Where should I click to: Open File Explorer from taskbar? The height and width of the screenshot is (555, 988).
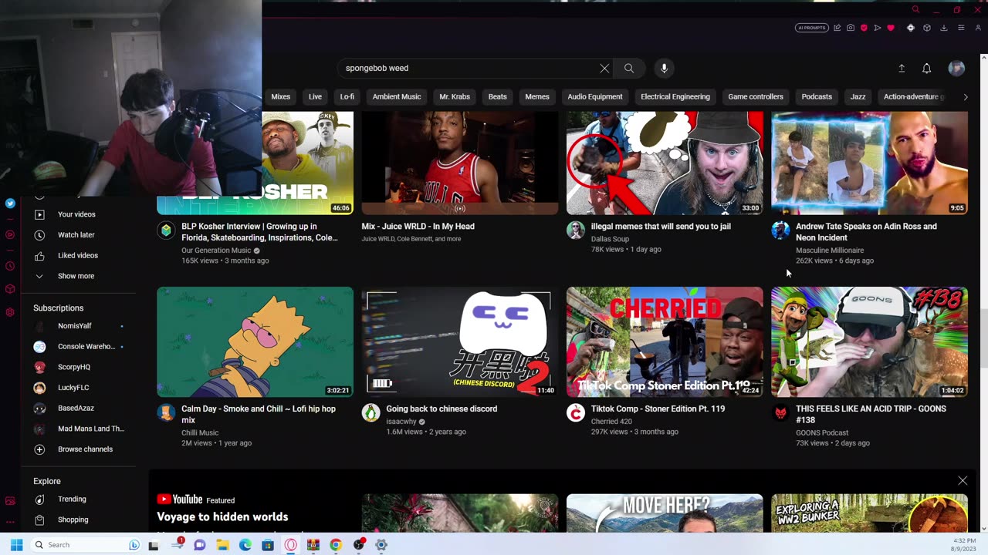222,545
